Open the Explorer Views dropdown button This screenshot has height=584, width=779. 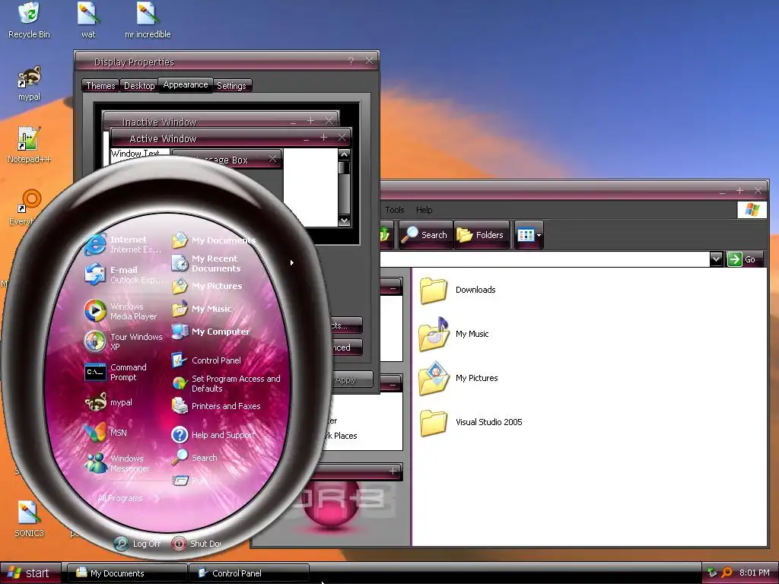[x=529, y=235]
